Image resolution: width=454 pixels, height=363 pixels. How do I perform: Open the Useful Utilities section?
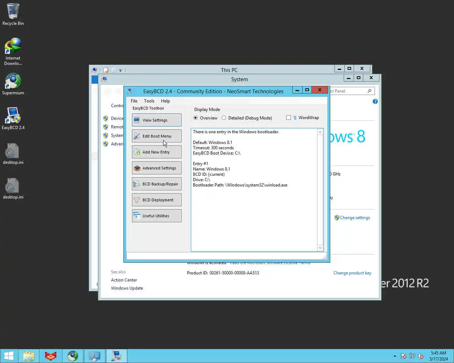pos(156,216)
